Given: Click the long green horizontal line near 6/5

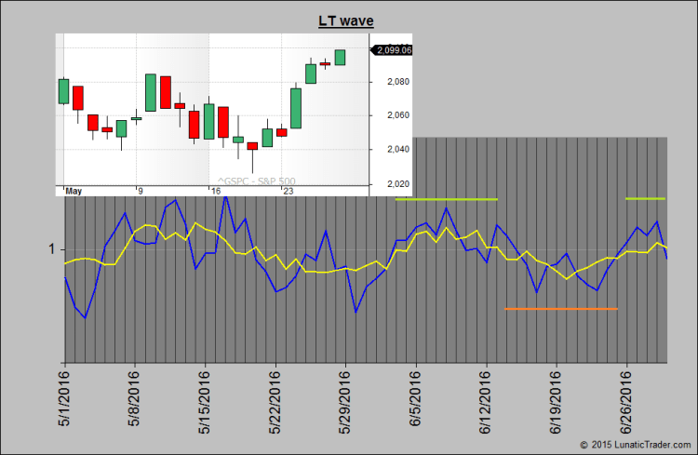Looking at the screenshot, I should pyautogui.click(x=447, y=199).
